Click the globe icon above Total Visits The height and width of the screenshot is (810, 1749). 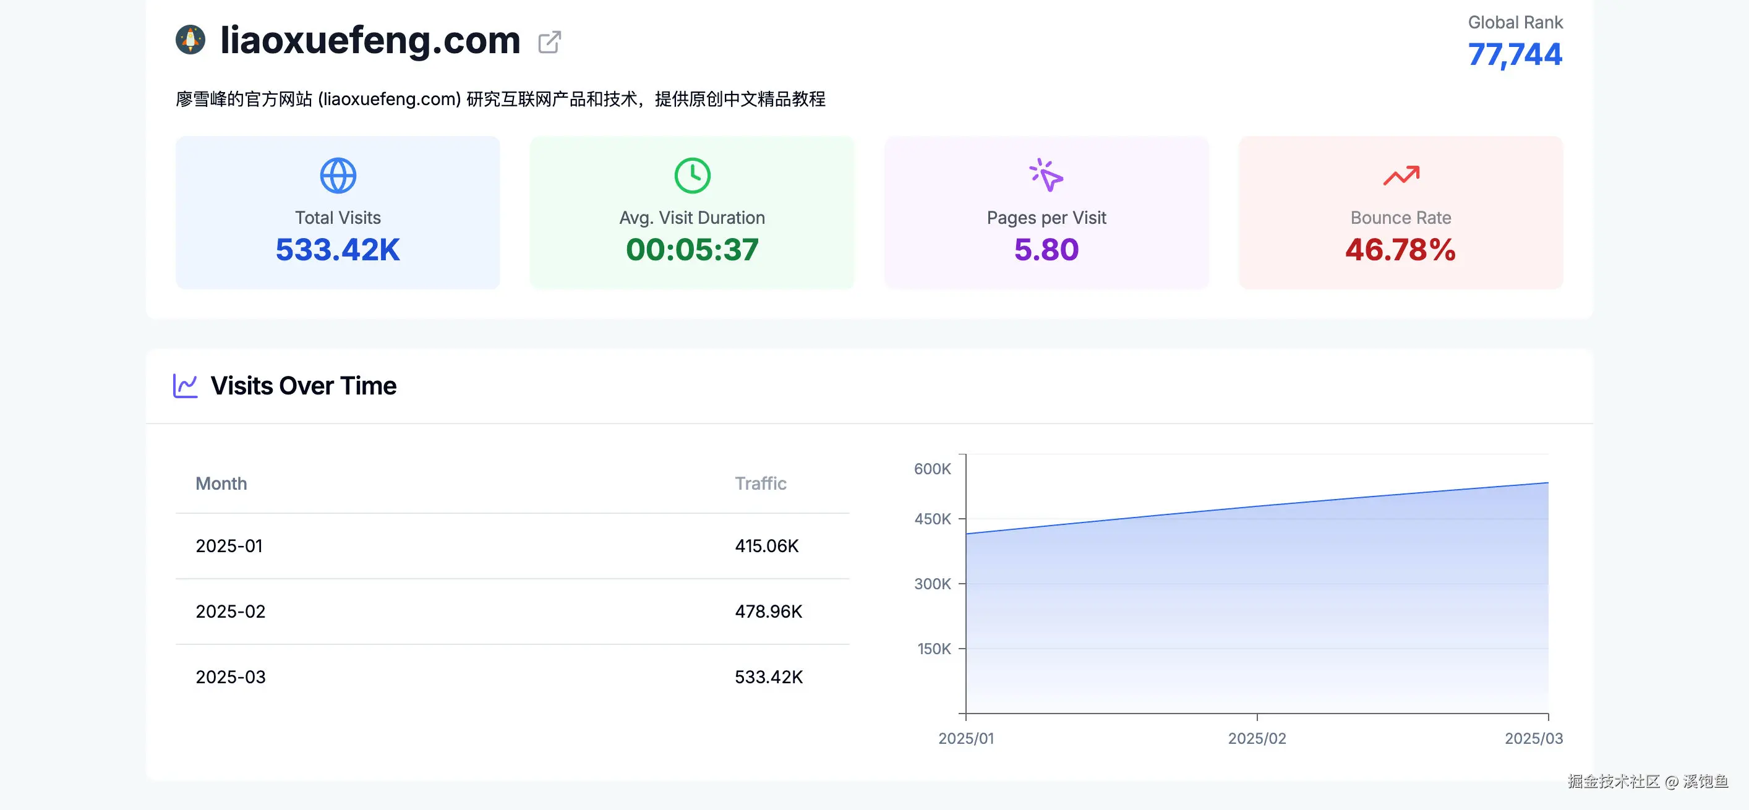tap(338, 176)
